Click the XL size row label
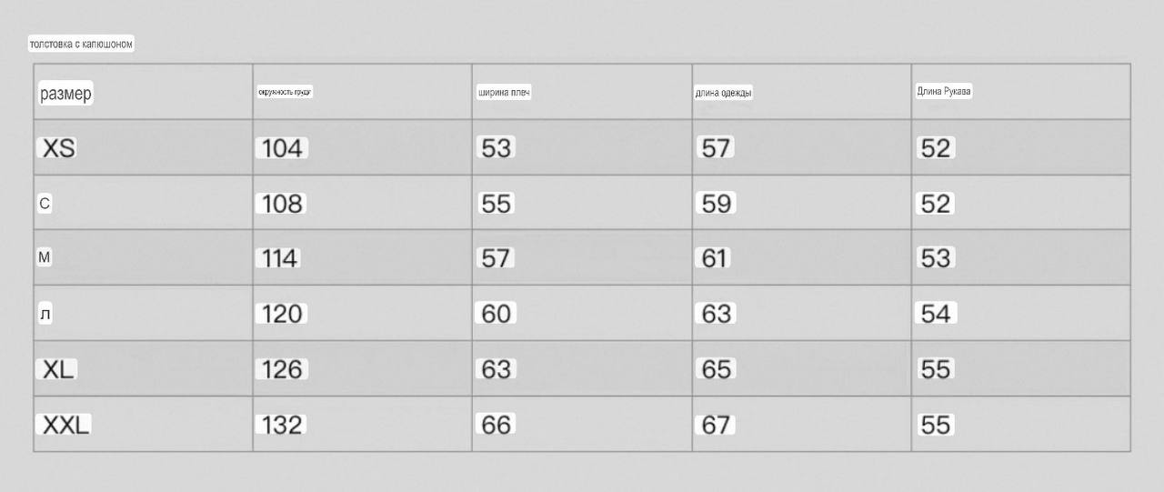 pos(58,369)
